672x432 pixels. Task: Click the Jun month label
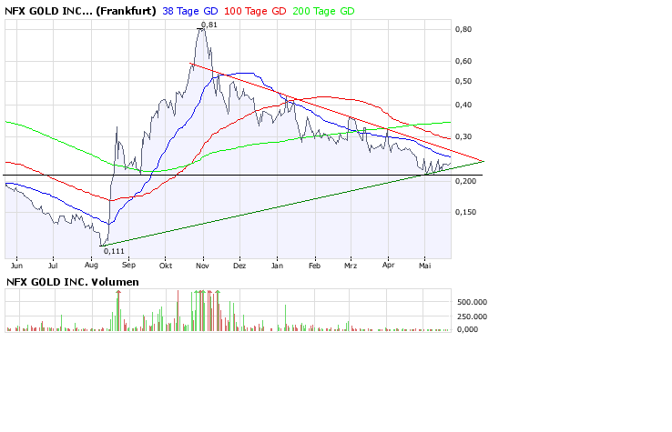tap(16, 266)
